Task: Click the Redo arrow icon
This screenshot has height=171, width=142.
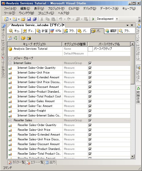Action: (69, 19)
